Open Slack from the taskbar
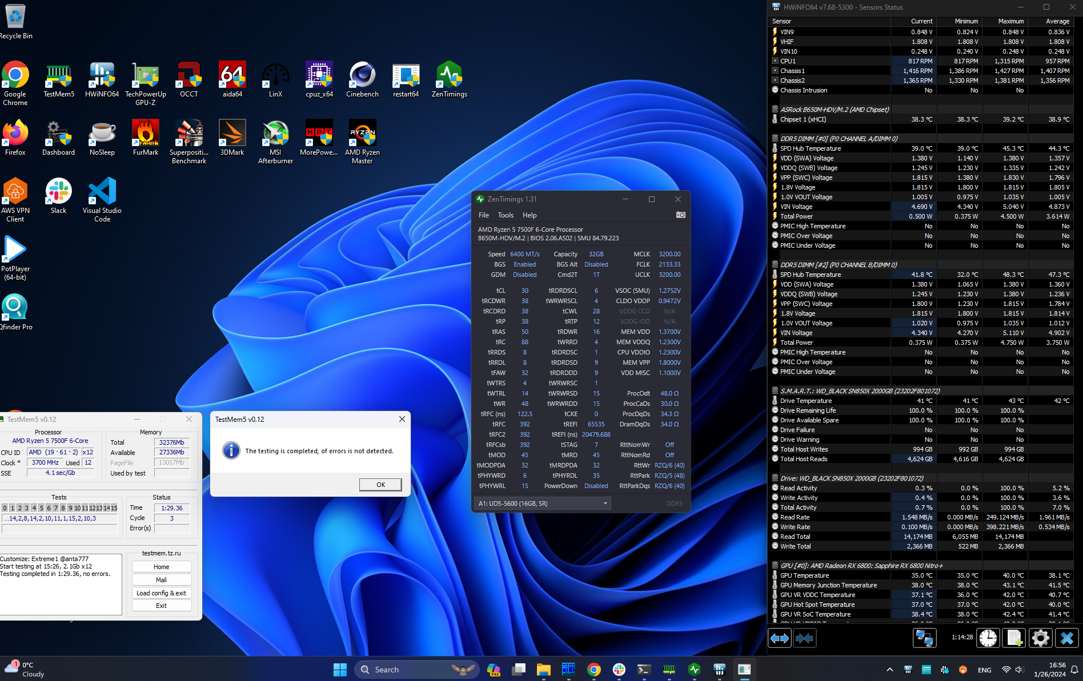1083x681 pixels. pyautogui.click(x=619, y=670)
